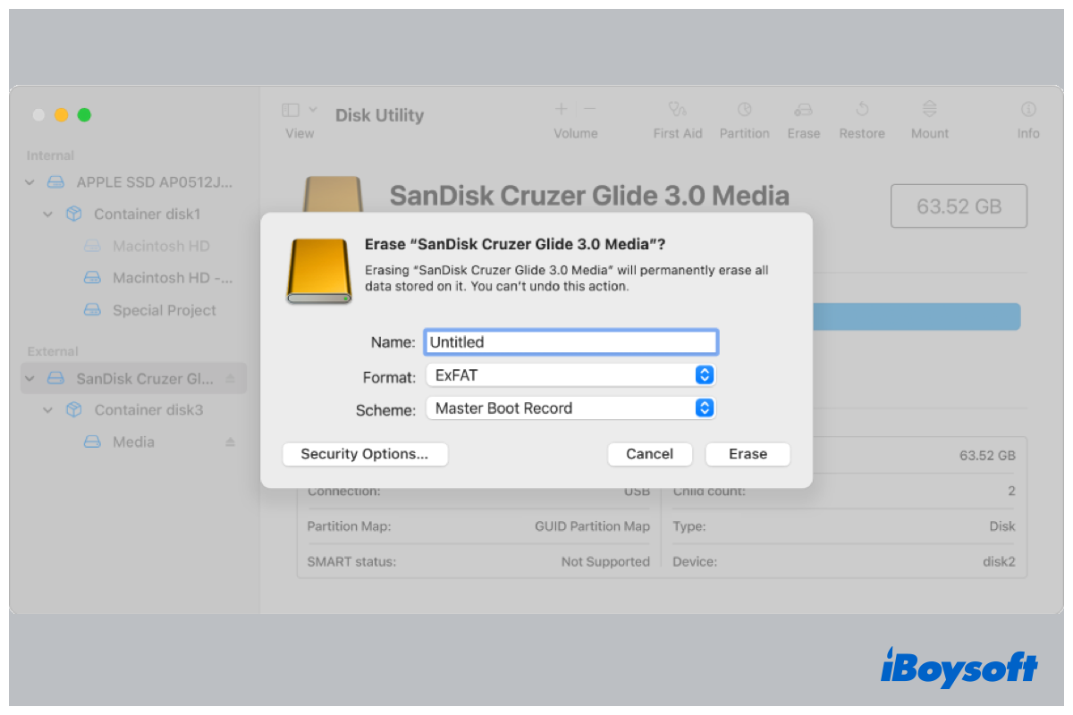The image size is (1073, 715).
Task: Open the Info toolbar icon
Action: point(1028,110)
